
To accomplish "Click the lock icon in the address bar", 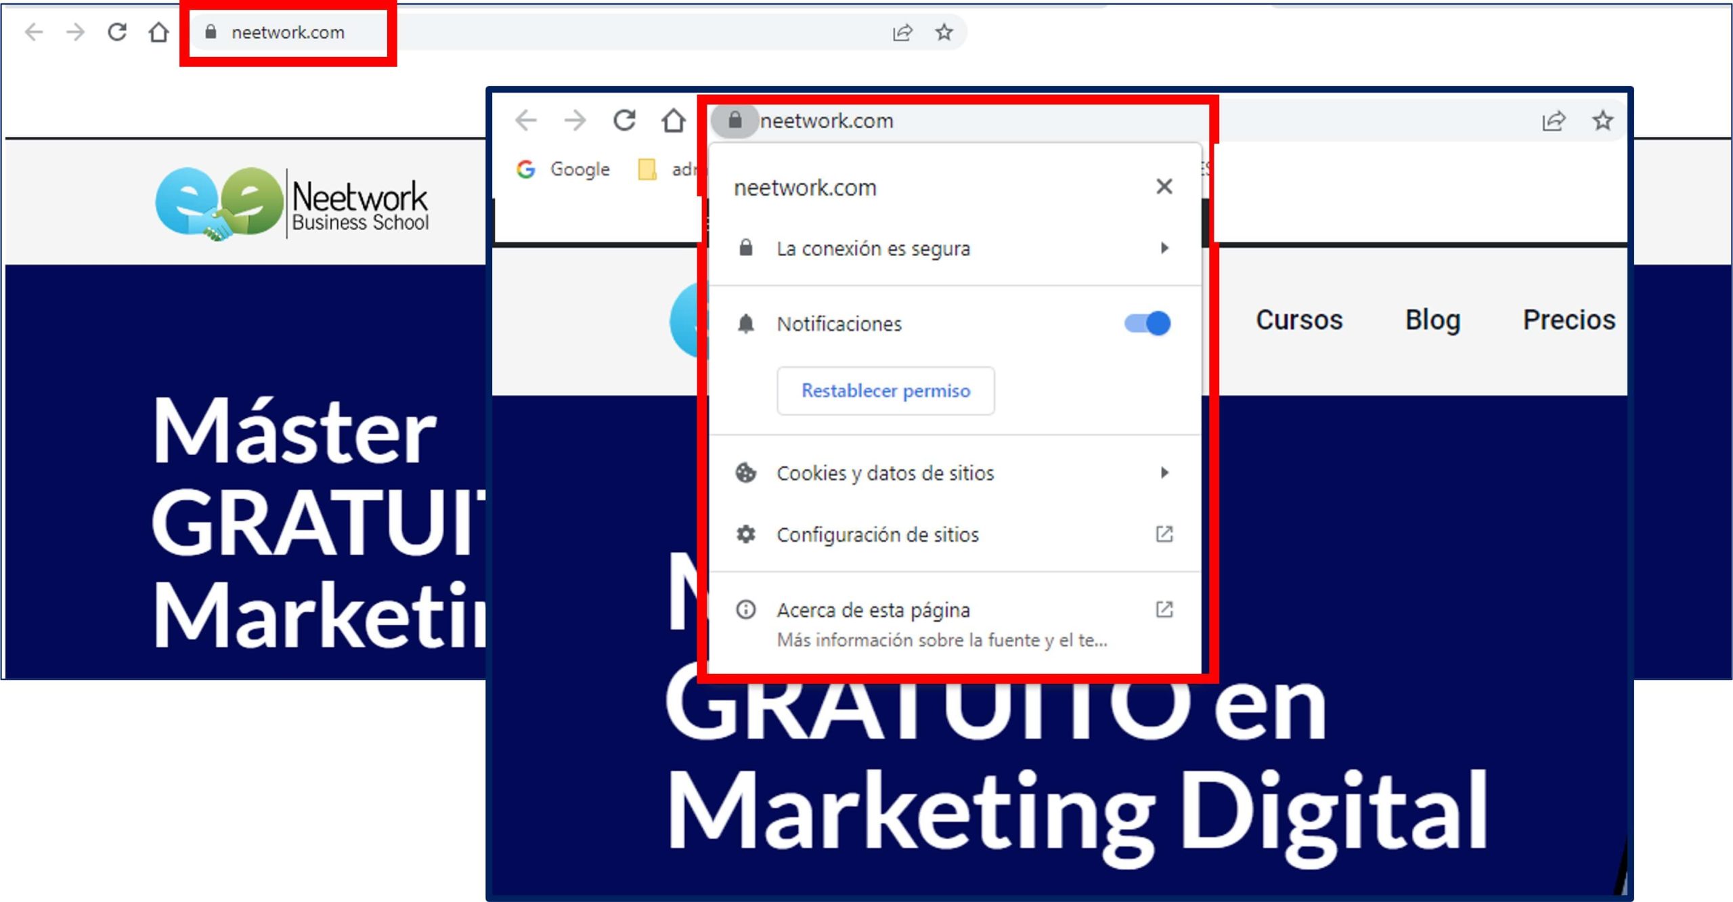I will (734, 121).
